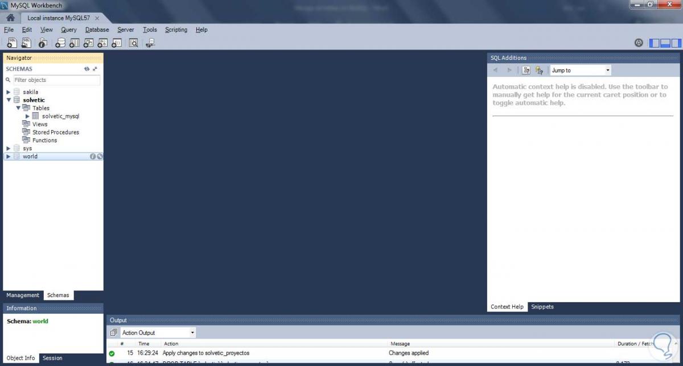Toggle right SQL Additions sidebar visibility
Image resolution: width=683 pixels, height=366 pixels.
[x=676, y=43]
